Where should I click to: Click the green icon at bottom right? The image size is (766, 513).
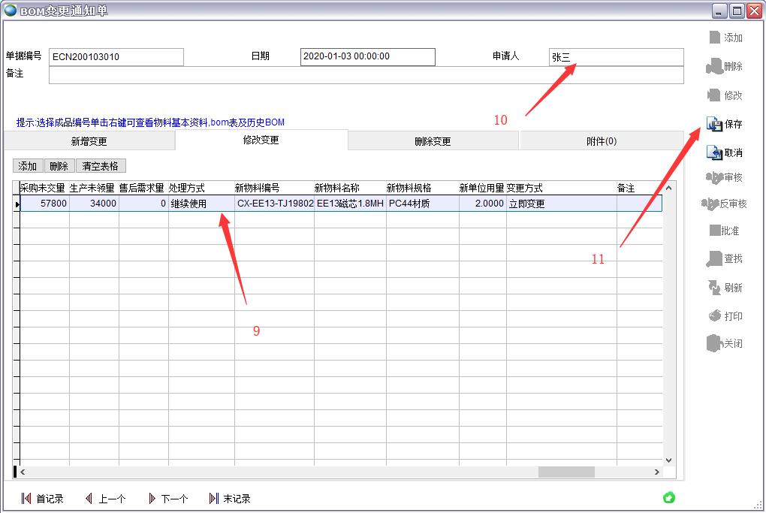pos(668,497)
